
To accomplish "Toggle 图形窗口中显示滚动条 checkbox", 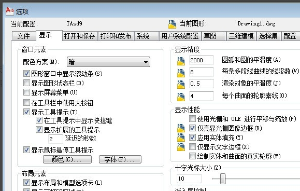I will pos(26,73).
